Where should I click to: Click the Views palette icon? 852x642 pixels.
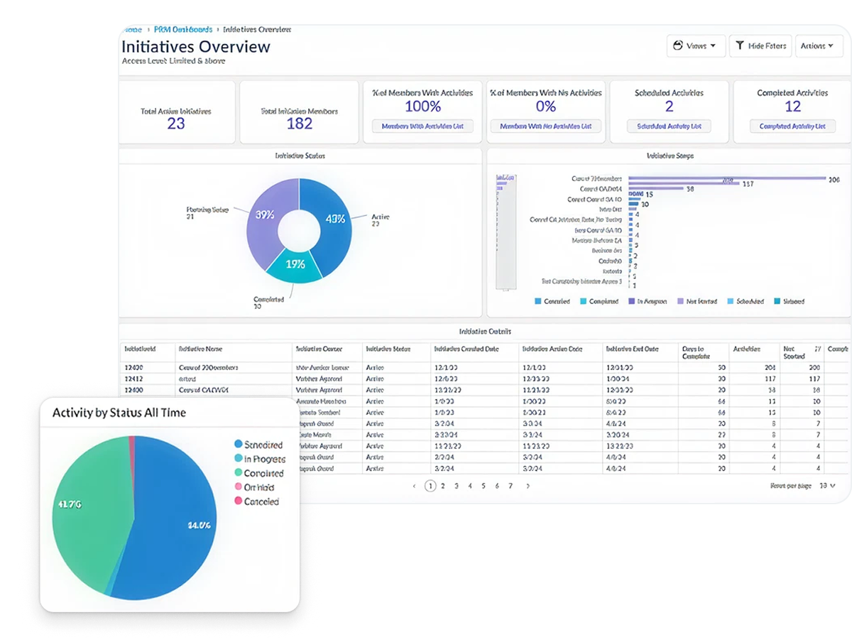pos(678,46)
